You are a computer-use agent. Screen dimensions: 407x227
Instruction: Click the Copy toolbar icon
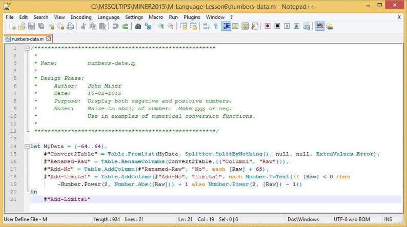point(93,26)
